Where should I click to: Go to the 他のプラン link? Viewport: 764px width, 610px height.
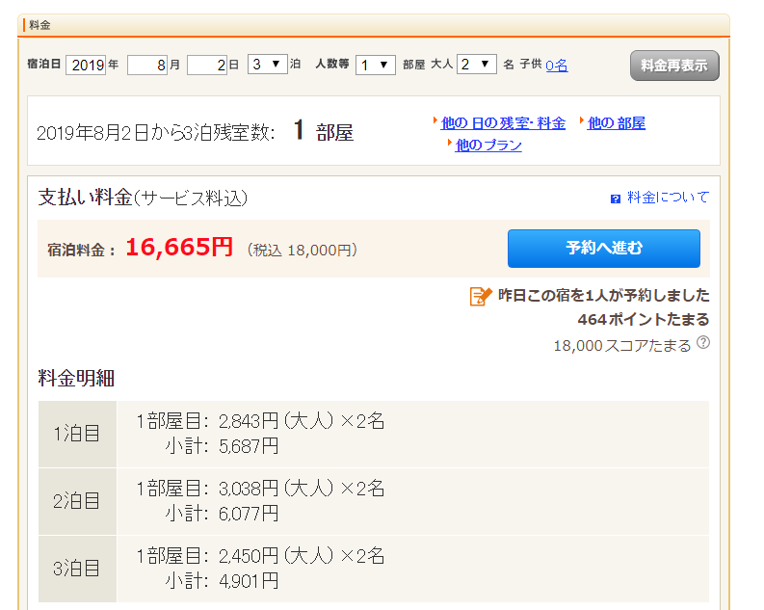[x=488, y=145]
